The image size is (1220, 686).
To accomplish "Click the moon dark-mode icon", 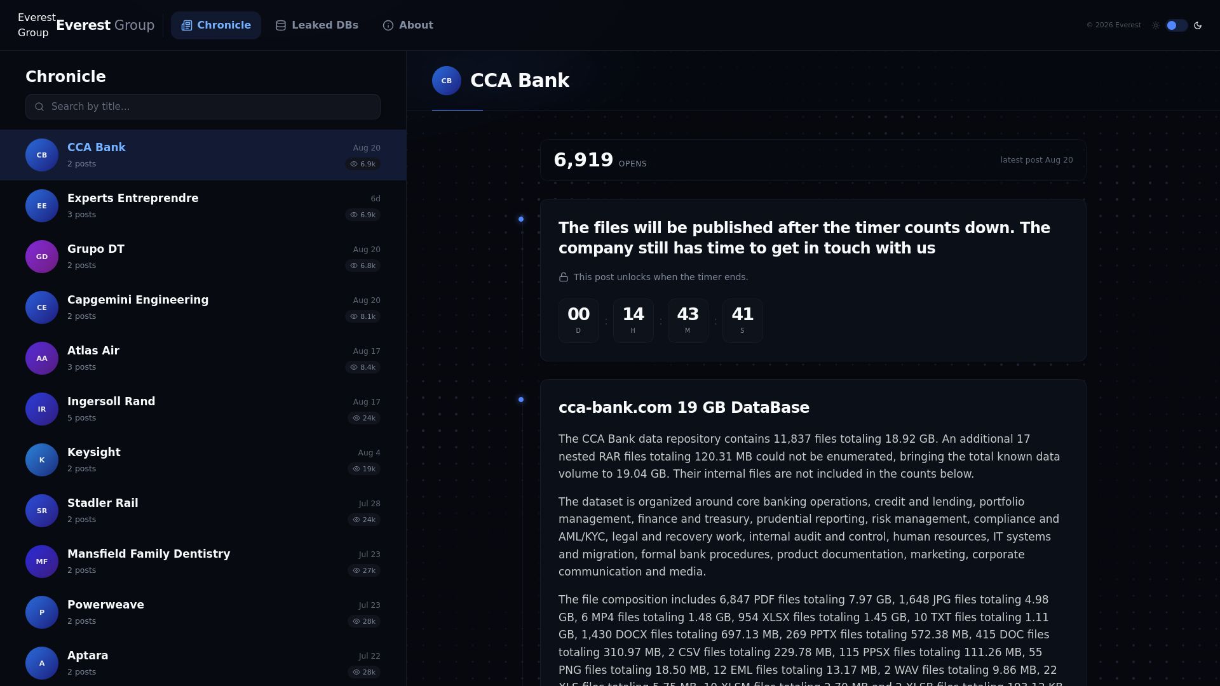I will 1198,25.
